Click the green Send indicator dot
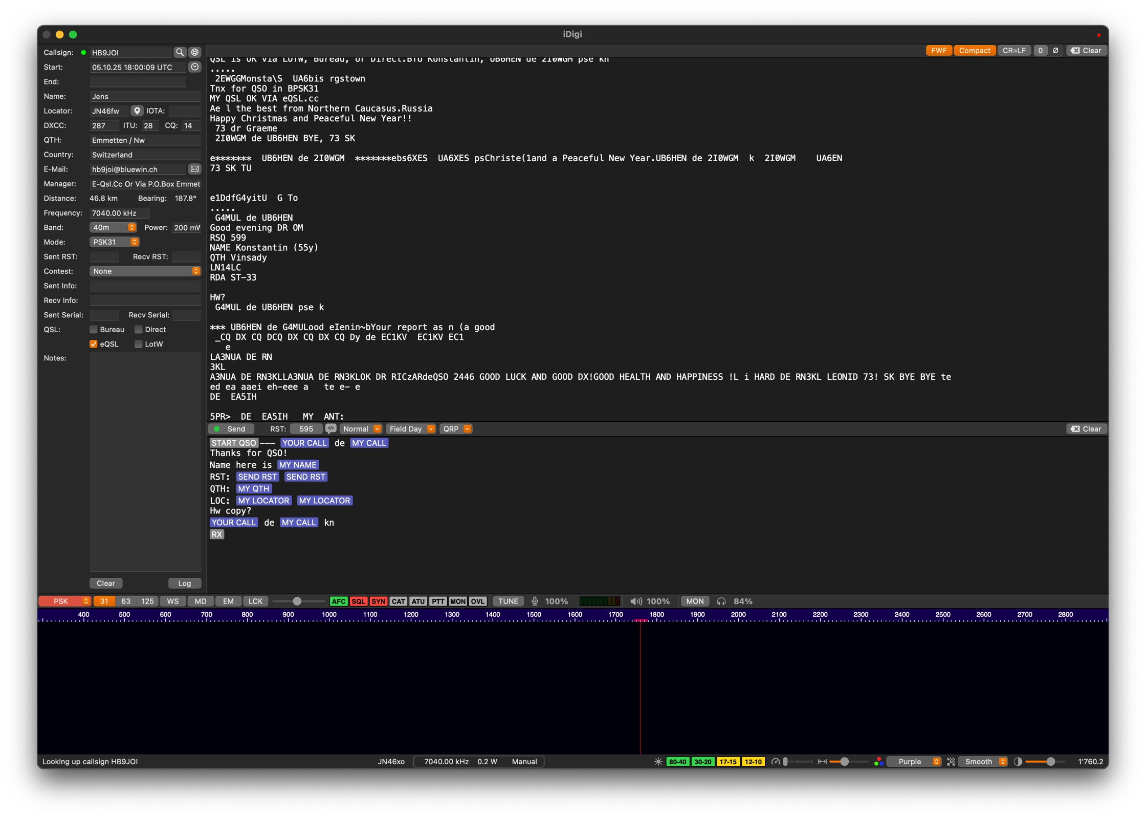 pos(217,429)
